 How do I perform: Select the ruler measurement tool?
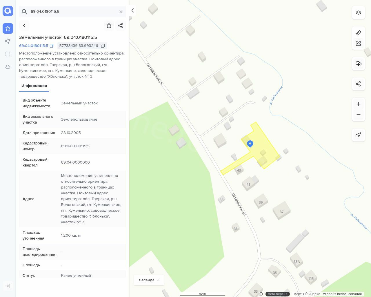coord(358,33)
